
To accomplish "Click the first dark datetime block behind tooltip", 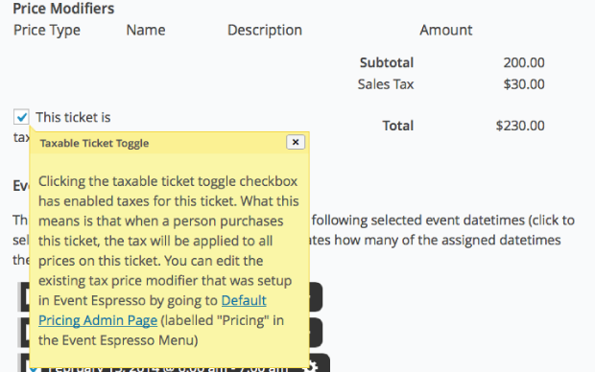I will click(x=171, y=297).
